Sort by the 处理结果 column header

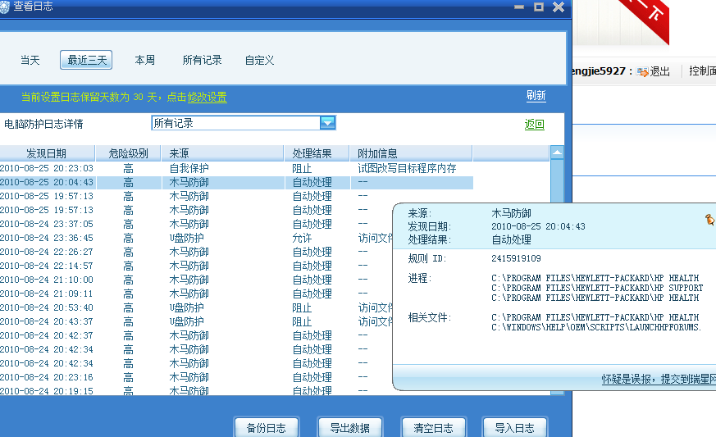317,153
